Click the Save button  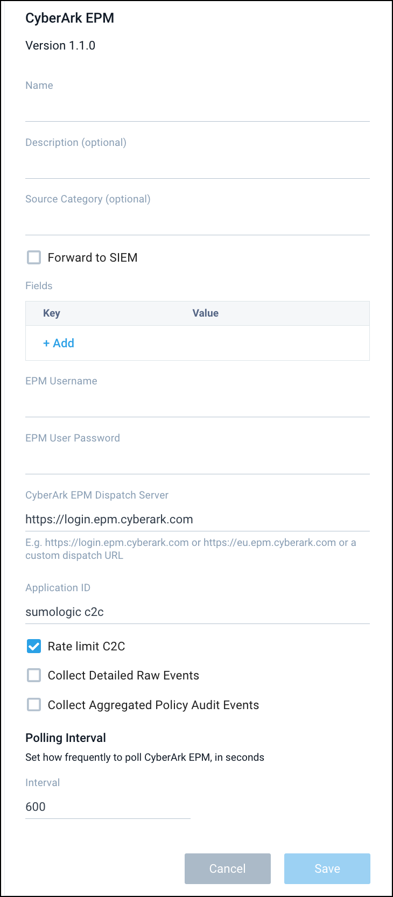tap(327, 868)
